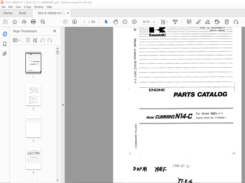The image size is (245, 183).
Task: Show Page Thumbnails sidebar icon
Action: (5, 34)
